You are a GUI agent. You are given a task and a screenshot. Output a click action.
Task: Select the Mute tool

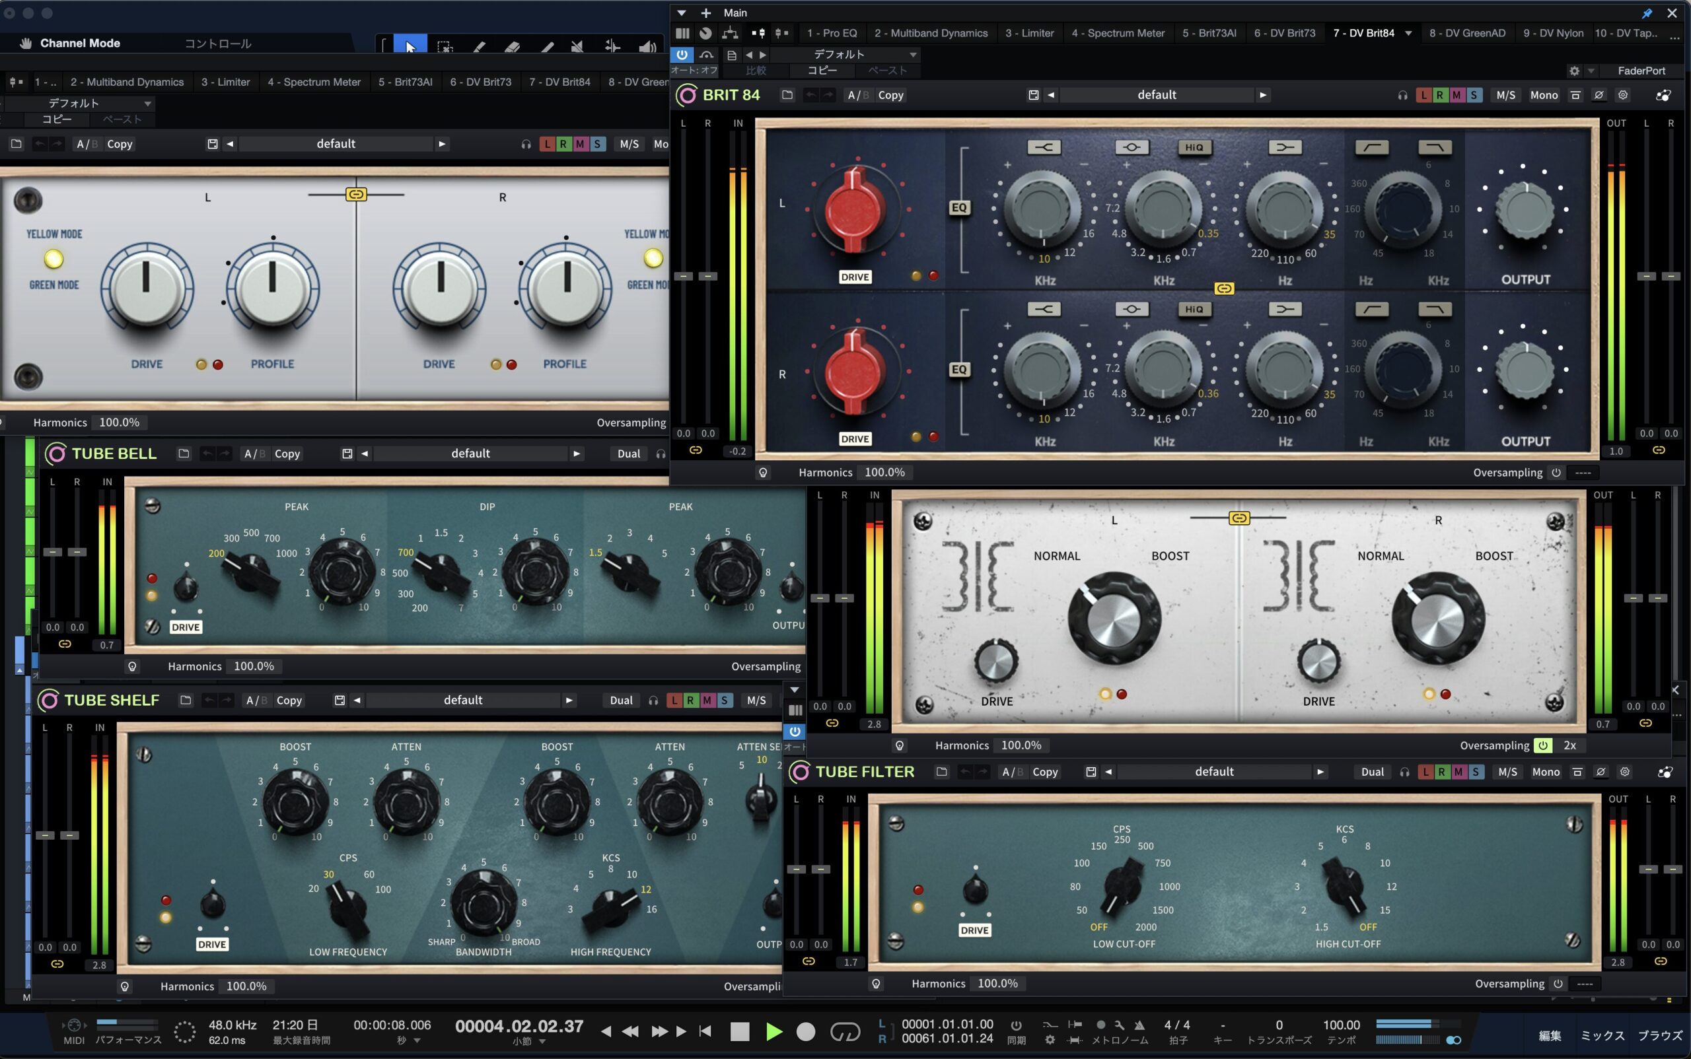(577, 46)
